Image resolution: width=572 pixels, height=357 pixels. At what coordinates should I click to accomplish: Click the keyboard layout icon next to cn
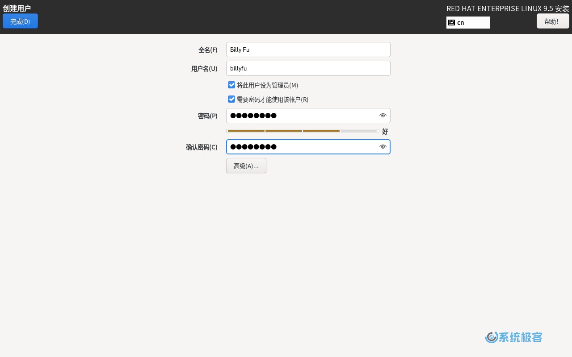click(451, 22)
